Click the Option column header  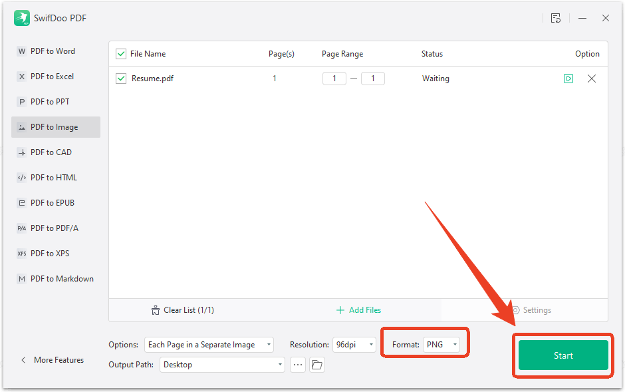587,54
